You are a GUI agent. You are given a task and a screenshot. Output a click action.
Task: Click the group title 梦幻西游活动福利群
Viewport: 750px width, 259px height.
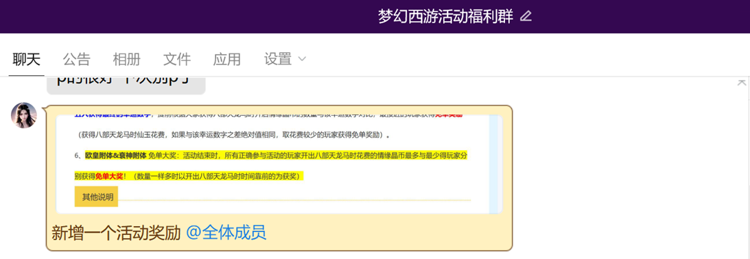point(445,16)
